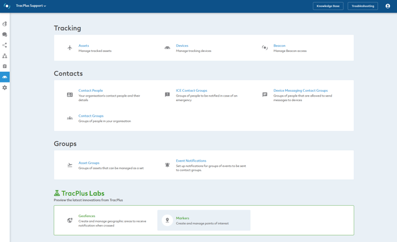Open the Assets link

point(84,46)
